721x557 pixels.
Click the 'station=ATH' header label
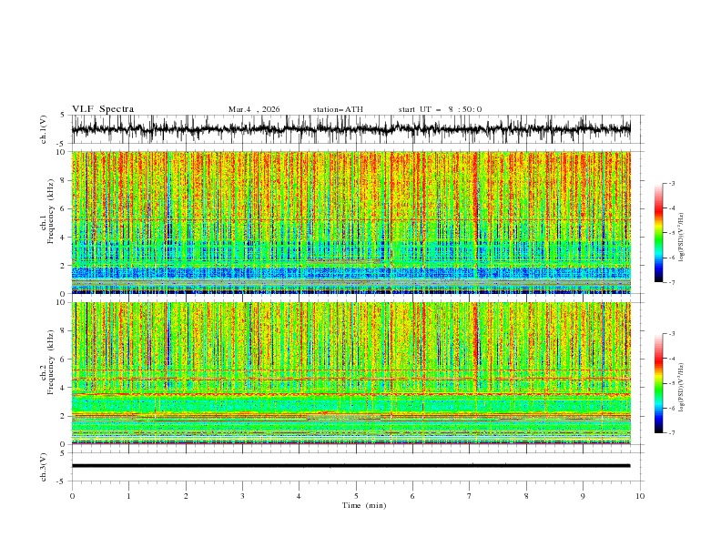[x=338, y=109]
